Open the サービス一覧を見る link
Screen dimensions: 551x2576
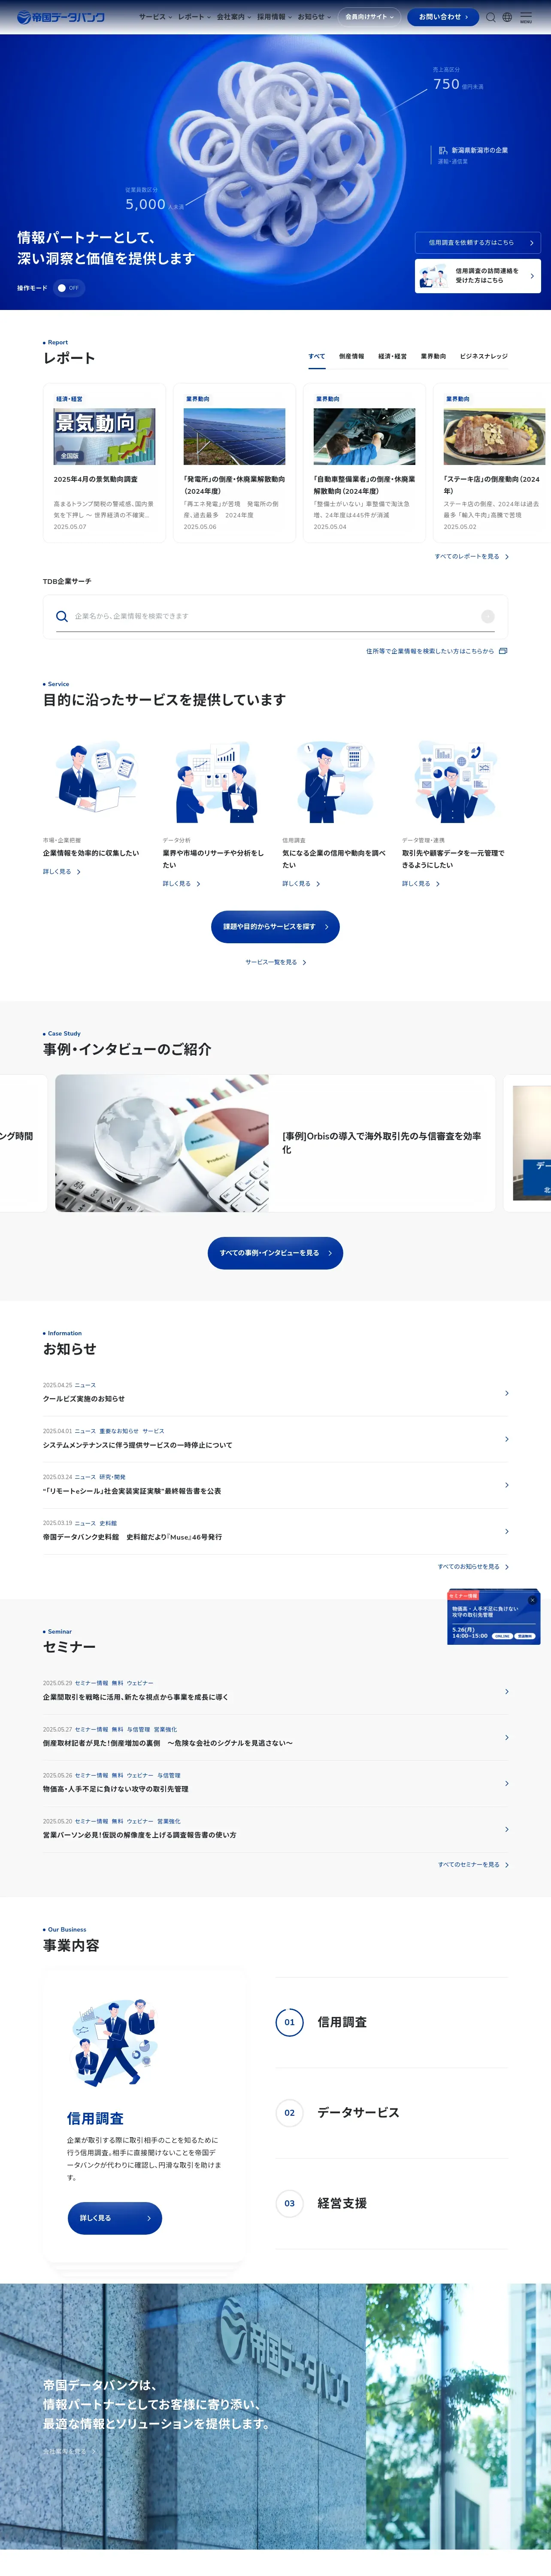pos(275,962)
